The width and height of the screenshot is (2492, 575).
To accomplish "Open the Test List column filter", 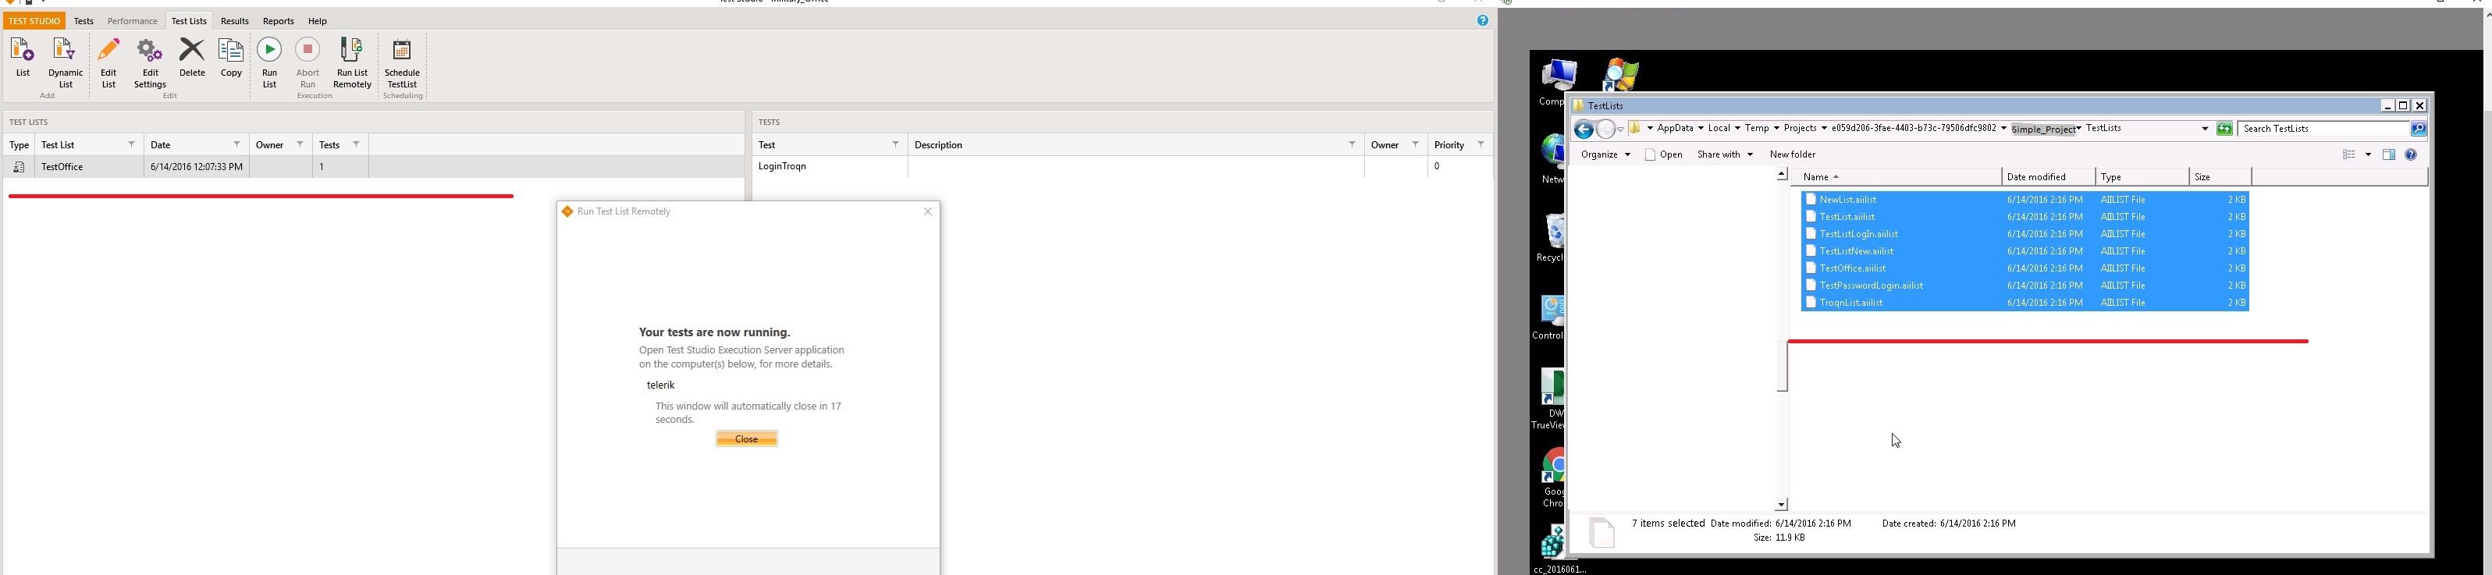I will pyautogui.click(x=132, y=145).
